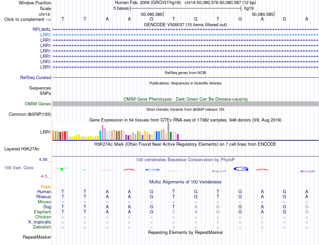Click the GTEx Gene Expression track title
This screenshot has height=245, width=319.
point(185,120)
